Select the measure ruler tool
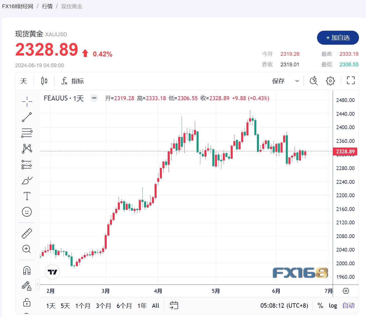Image resolution: width=366 pixels, height=317 pixels. click(27, 233)
